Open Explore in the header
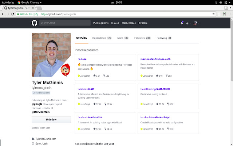 point(143,23)
